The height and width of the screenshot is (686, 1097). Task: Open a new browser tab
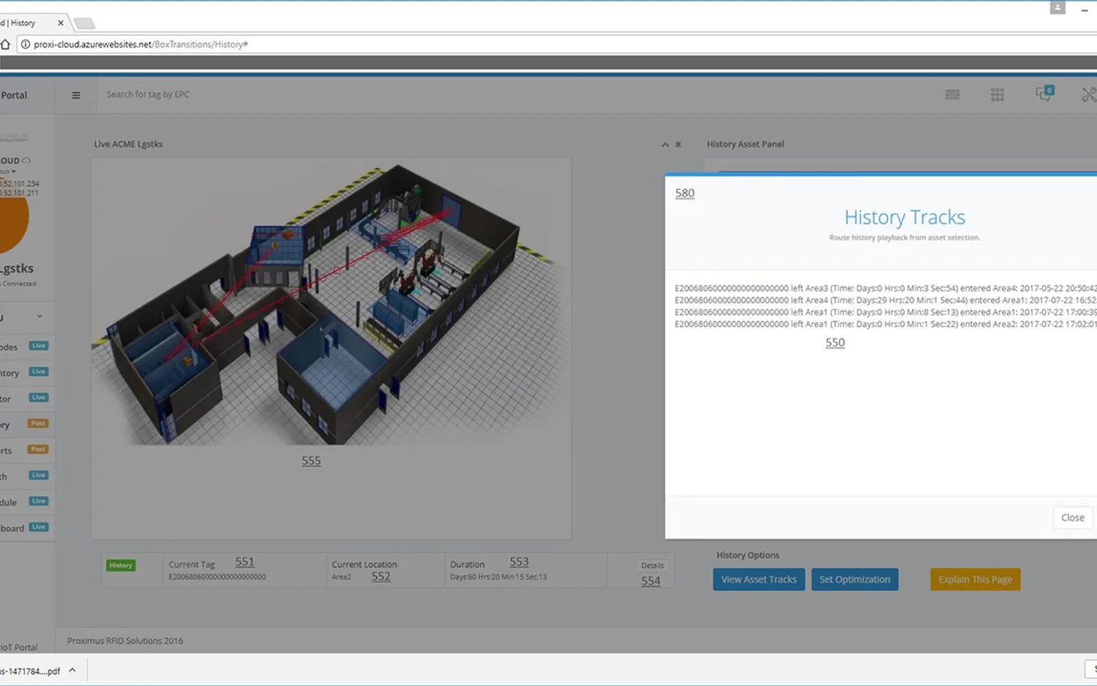pos(84,23)
